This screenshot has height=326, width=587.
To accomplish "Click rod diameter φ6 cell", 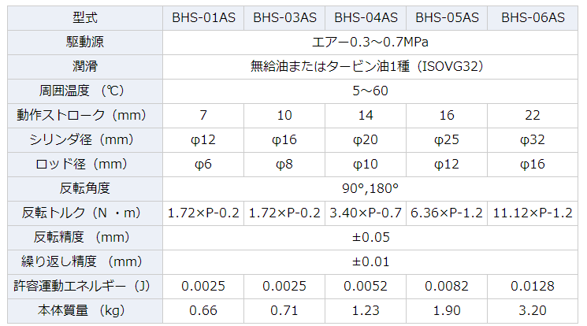I will pos(203,165).
